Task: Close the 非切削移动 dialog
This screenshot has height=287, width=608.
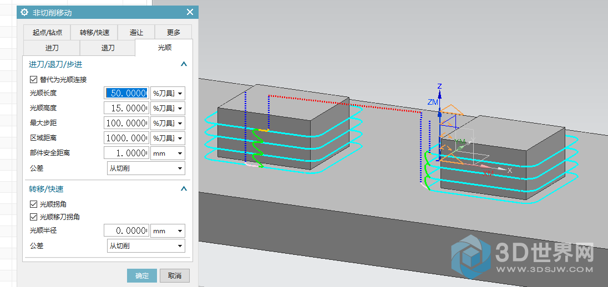Action: (x=190, y=12)
